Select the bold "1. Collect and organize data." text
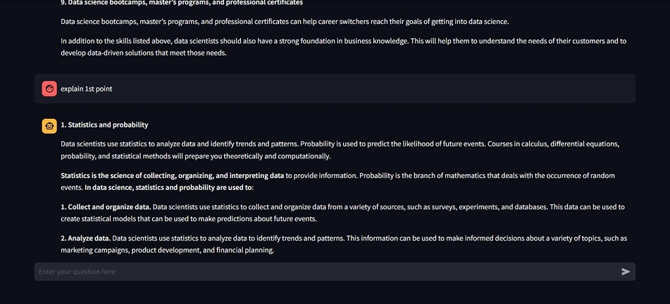The width and height of the screenshot is (670, 304). (106, 207)
